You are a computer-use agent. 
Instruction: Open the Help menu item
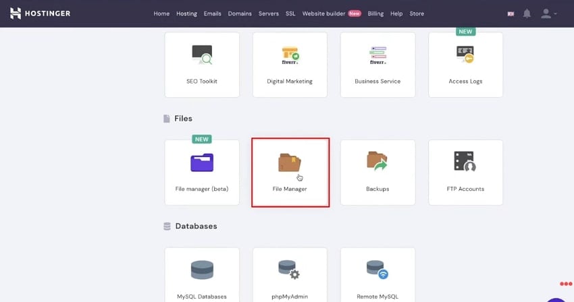396,13
